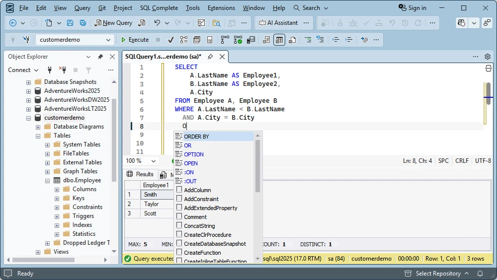Click the Increase Indent icon
Image resolution: width=497 pixels, height=280 pixels.
pos(349,40)
